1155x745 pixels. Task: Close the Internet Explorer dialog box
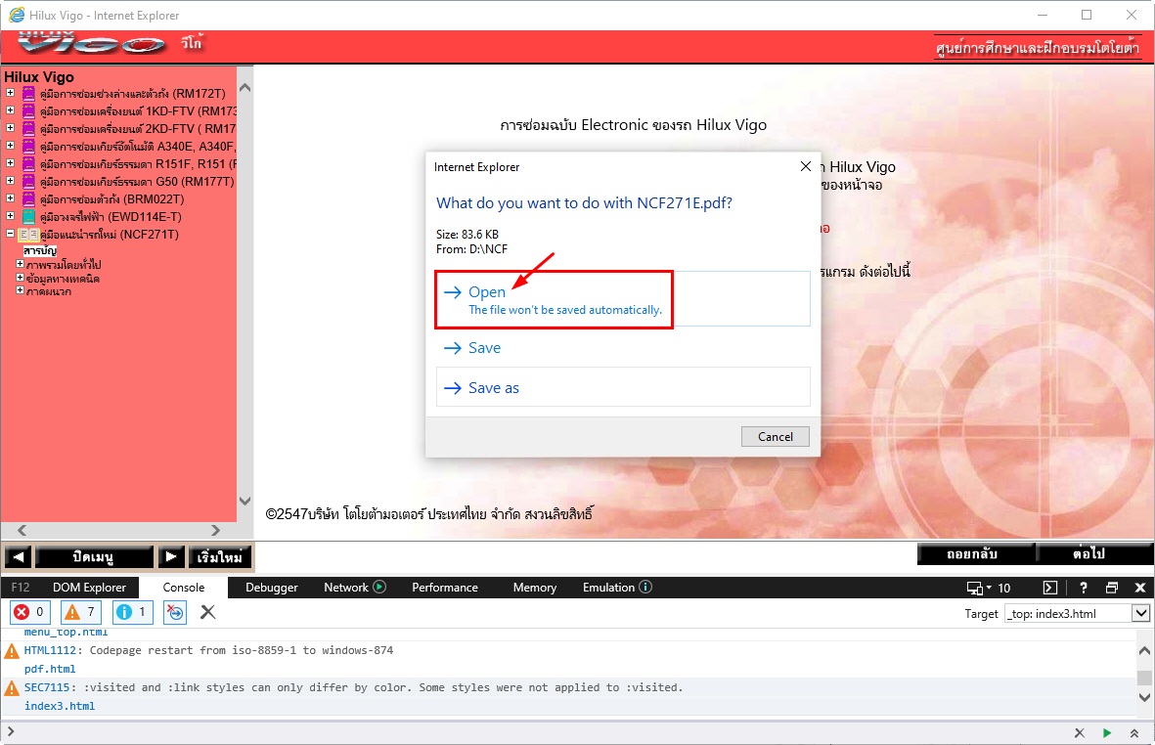(805, 166)
